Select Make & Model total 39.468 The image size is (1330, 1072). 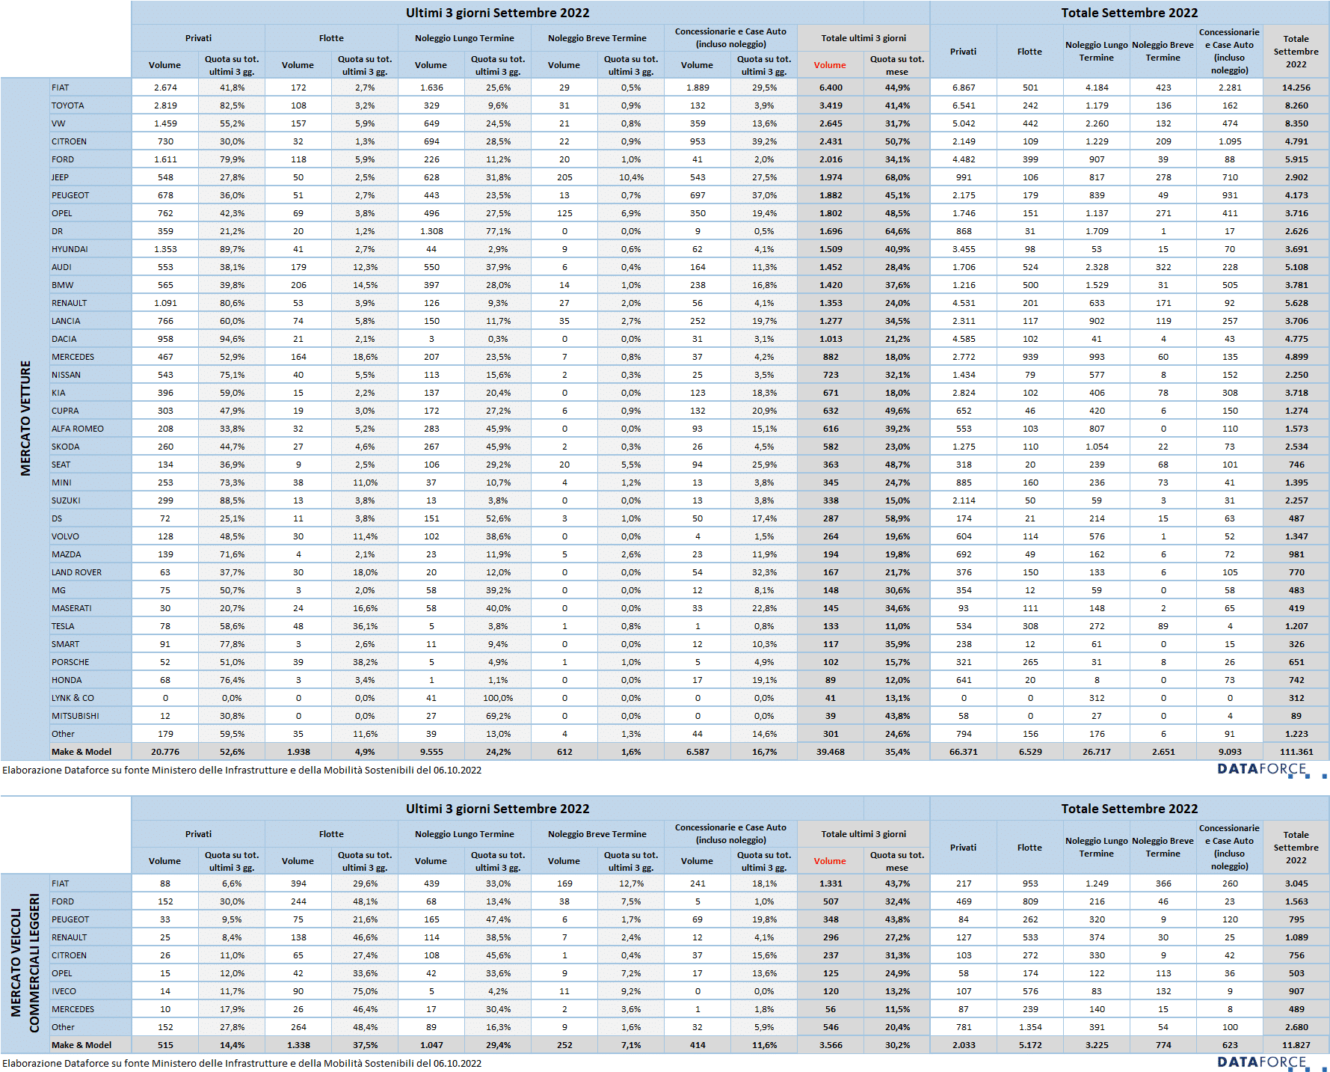point(831,752)
